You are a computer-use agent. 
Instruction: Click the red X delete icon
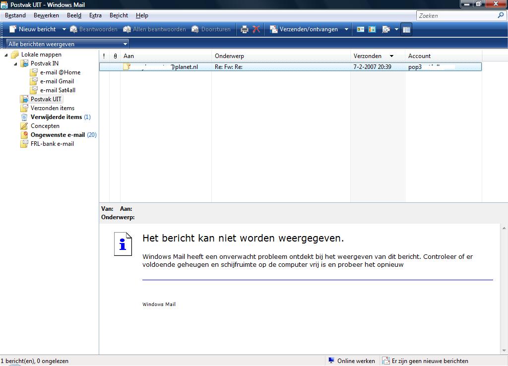[x=256, y=29]
